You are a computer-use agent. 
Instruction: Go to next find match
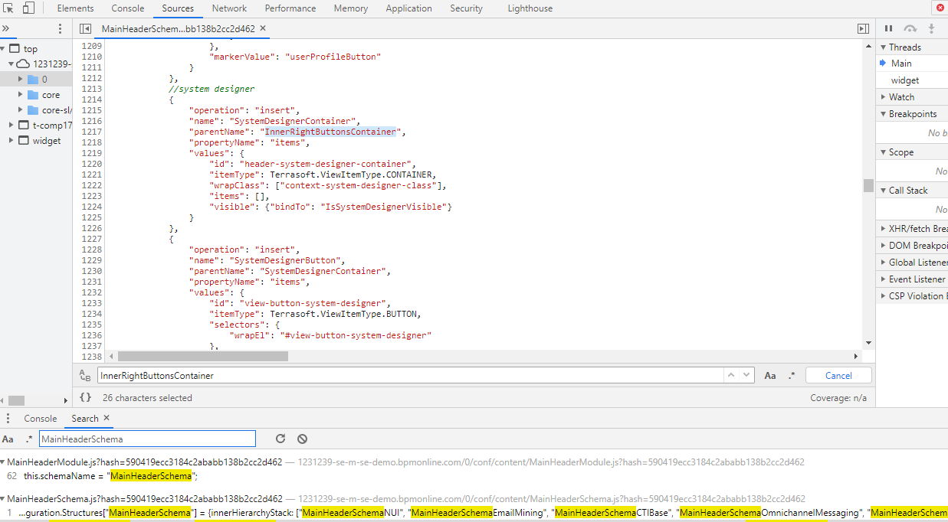pyautogui.click(x=746, y=375)
